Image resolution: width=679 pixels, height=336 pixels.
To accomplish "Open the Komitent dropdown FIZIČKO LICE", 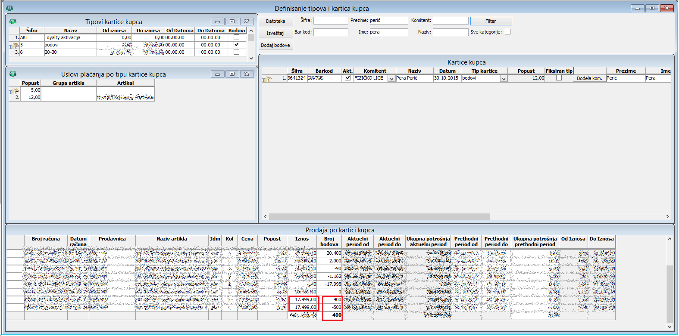I will (x=391, y=79).
